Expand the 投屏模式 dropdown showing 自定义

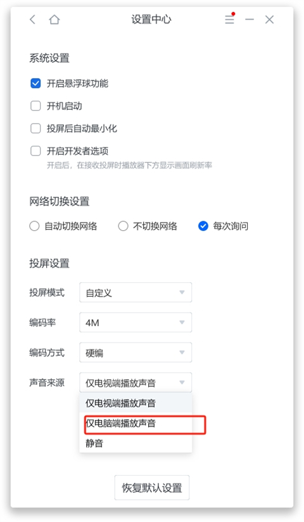tap(136, 292)
